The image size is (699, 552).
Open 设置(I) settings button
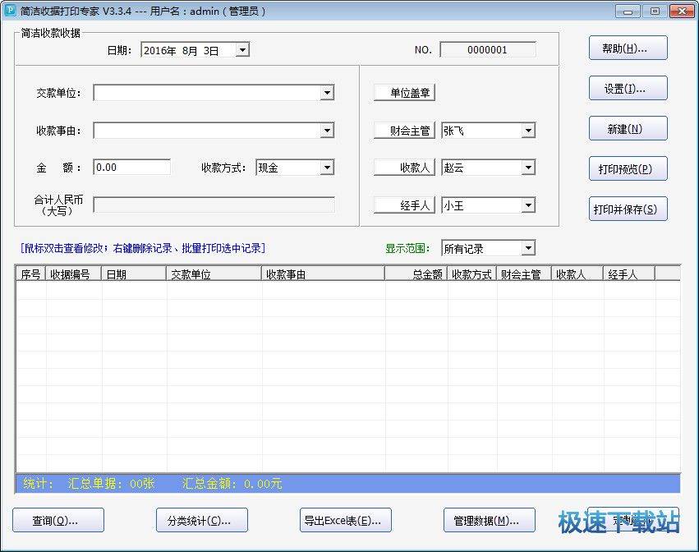(x=628, y=88)
